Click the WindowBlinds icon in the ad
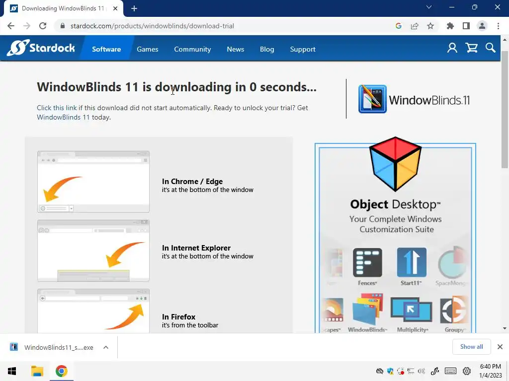 pos(367,309)
